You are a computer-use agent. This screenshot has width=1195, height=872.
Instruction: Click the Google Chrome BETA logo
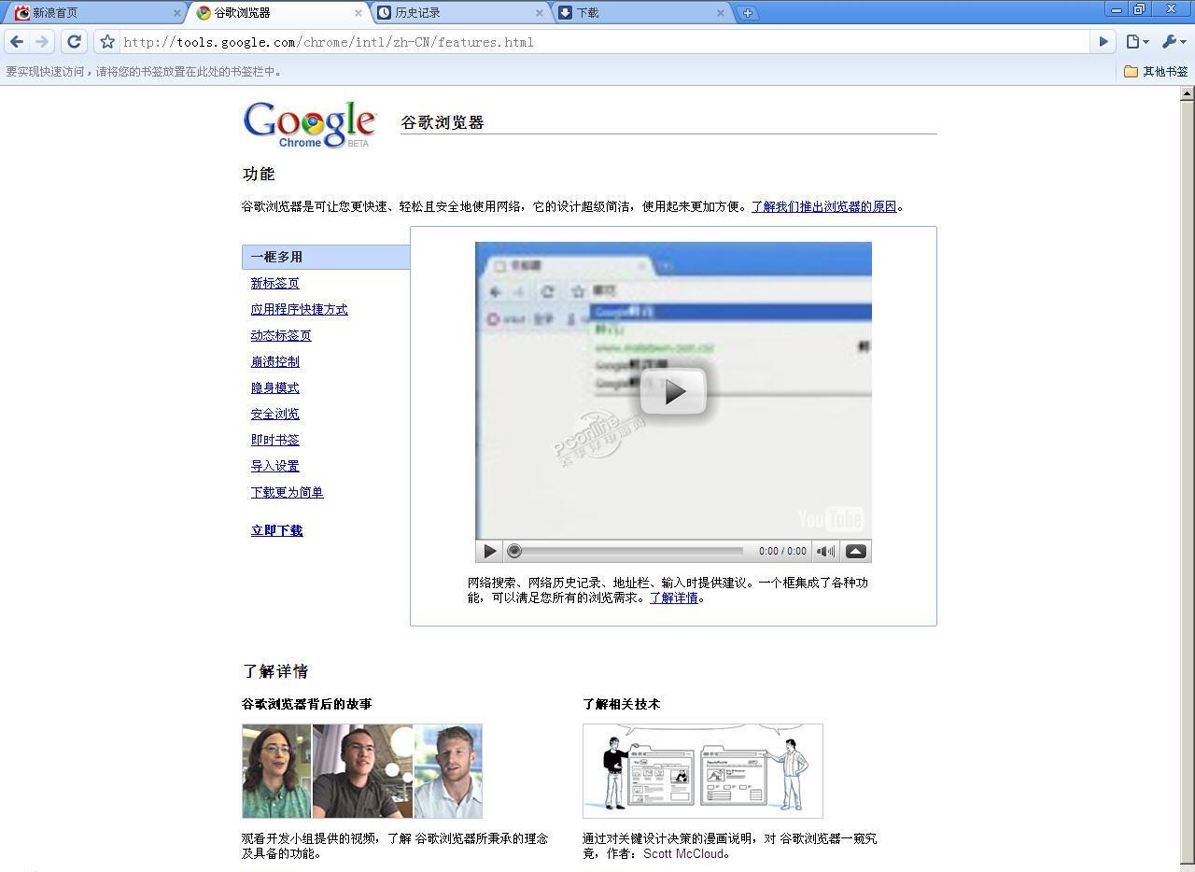click(309, 124)
